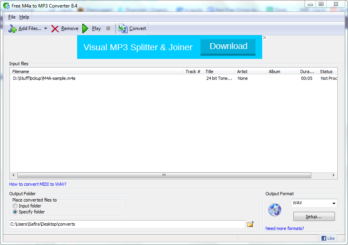Click the Convert text label in toolbar

(x=138, y=28)
